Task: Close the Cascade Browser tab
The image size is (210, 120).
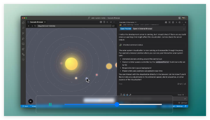Action: click(45, 22)
